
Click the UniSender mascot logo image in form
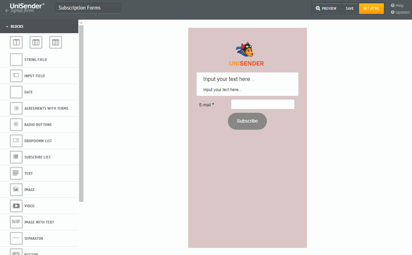point(247,54)
